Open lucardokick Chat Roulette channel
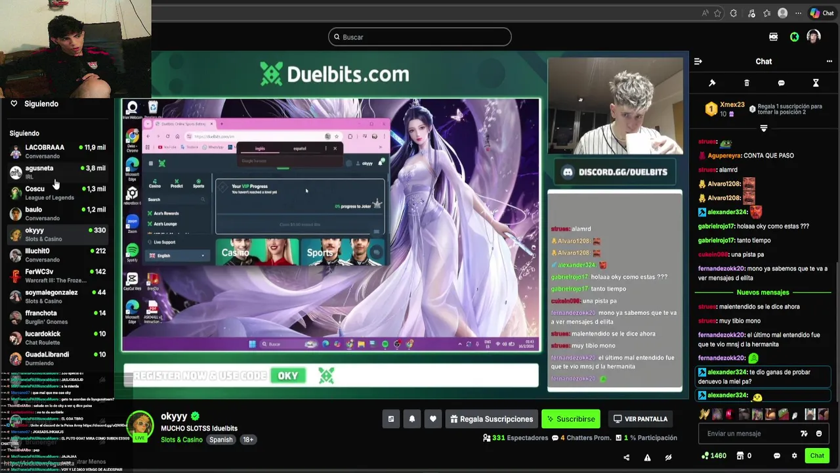Screen dimensions: 840x473 pos(58,338)
